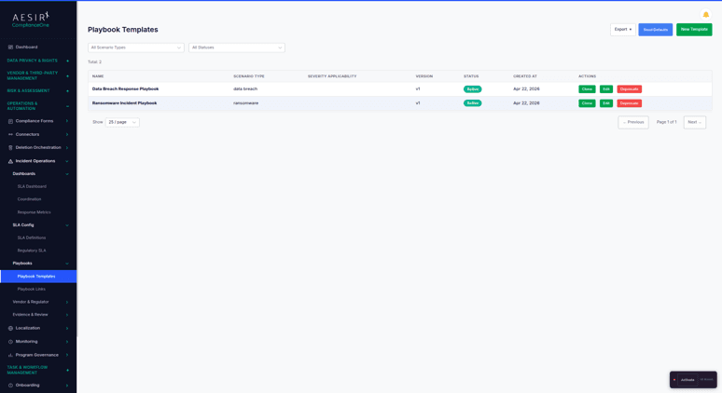The height and width of the screenshot is (393, 722).
Task: Open the All Statuses filter dropdown
Action: click(x=237, y=47)
